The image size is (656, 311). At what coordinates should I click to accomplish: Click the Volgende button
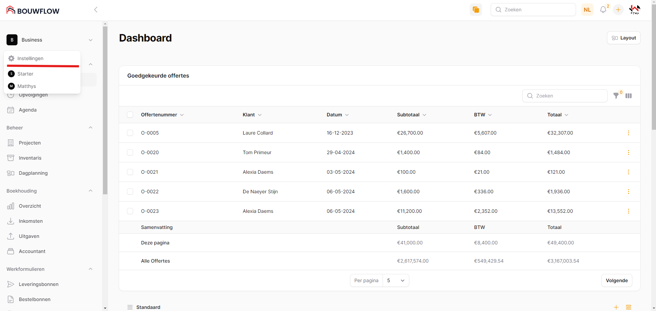[x=617, y=280]
